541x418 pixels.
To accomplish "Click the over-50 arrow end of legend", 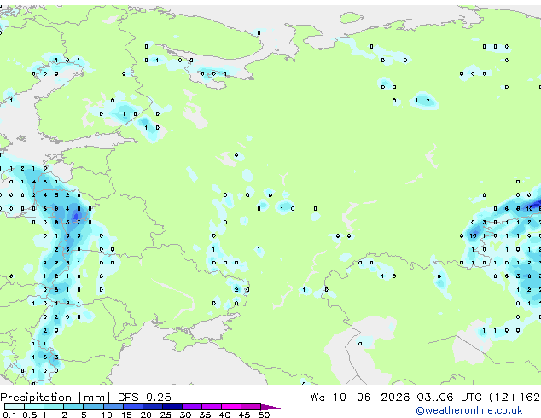I will click(x=270, y=407).
